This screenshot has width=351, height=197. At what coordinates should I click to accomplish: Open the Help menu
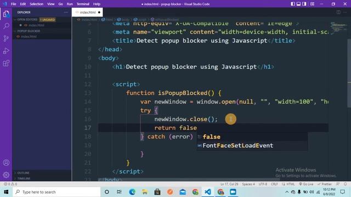(x=97, y=4)
